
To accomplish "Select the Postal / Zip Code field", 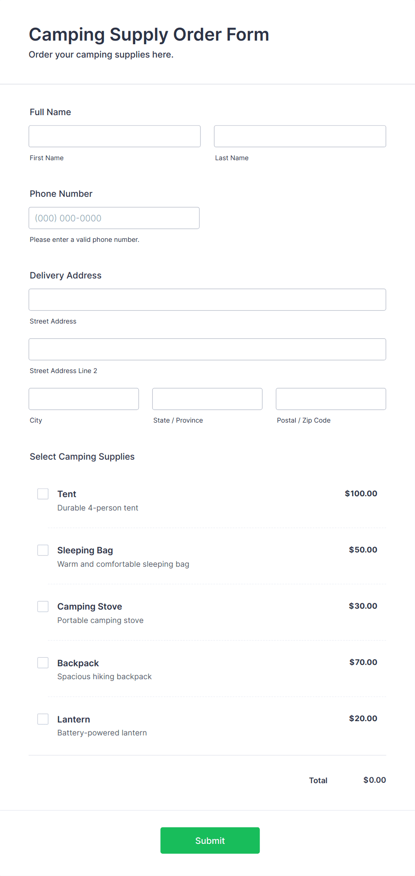I will [x=331, y=399].
